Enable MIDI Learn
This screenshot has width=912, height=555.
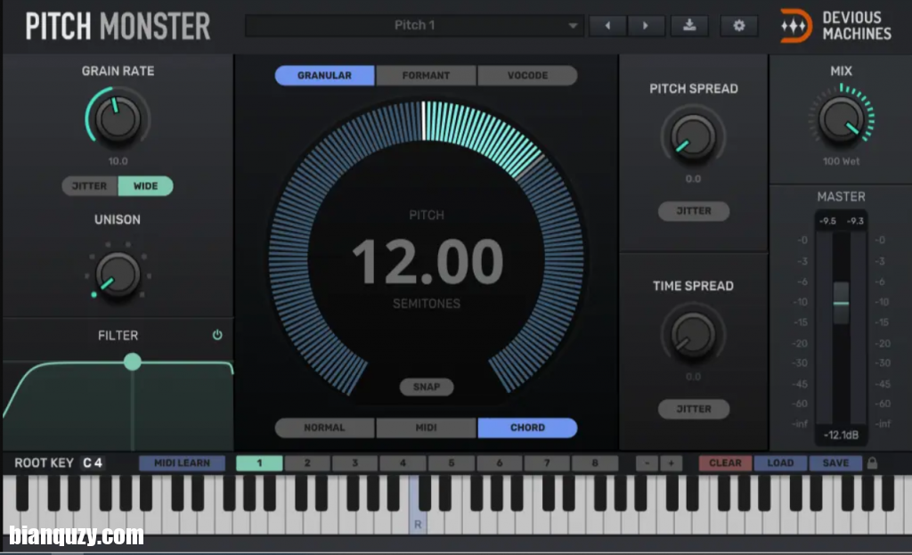[182, 463]
